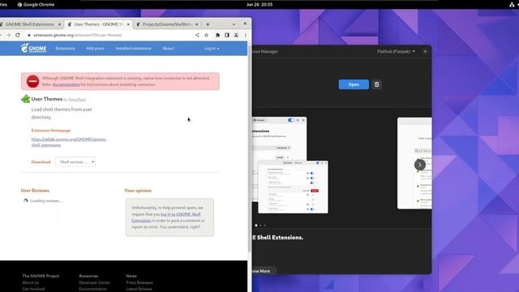Open the clock showing Jun 26 20:35
Viewport: 519px width, 292px height.
click(x=259, y=5)
